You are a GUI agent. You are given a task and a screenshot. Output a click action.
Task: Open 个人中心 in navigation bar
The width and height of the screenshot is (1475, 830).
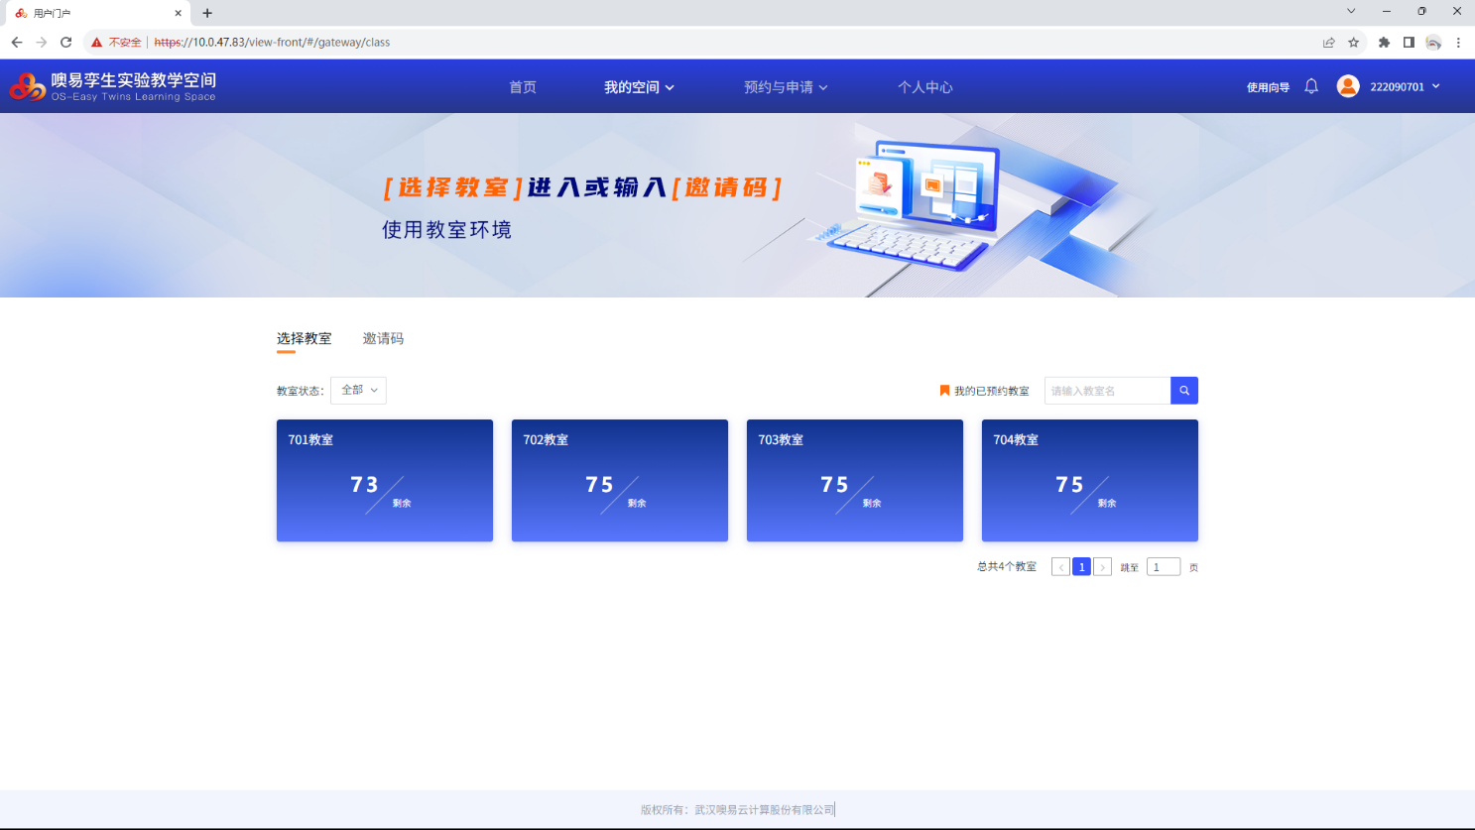pyautogui.click(x=924, y=87)
